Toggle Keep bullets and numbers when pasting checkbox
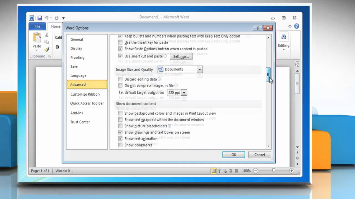The width and height of the screenshot is (355, 199). pos(120,36)
